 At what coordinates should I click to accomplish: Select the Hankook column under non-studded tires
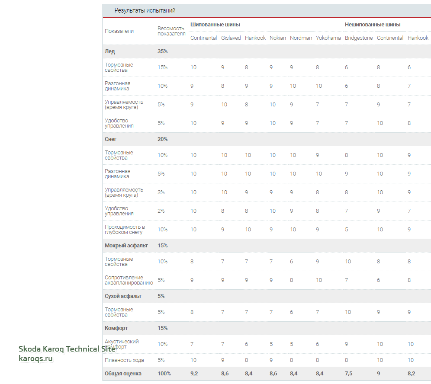tap(418, 38)
